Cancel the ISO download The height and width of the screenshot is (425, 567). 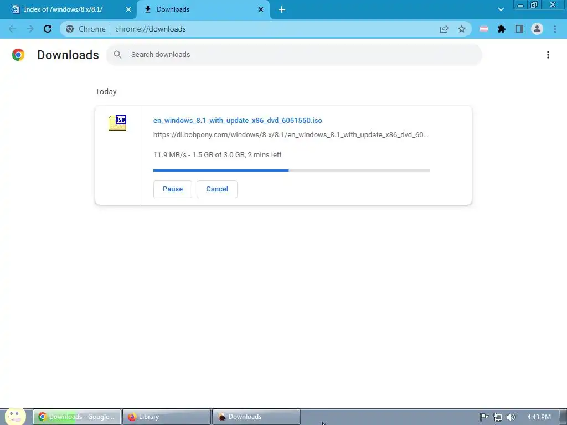click(x=217, y=189)
